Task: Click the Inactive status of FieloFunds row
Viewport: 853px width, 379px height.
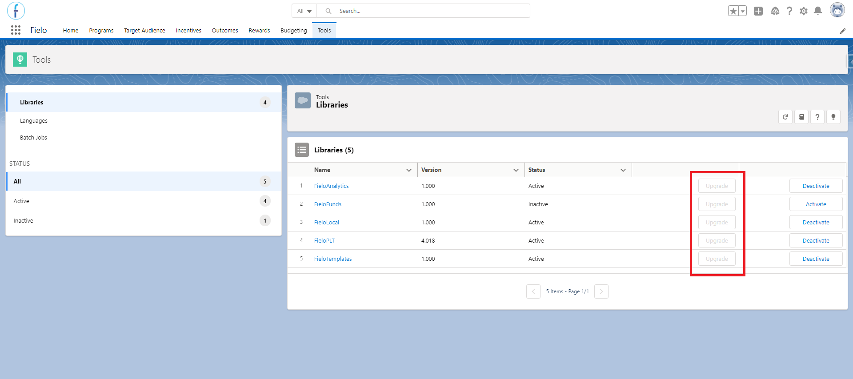Action: 538,204
